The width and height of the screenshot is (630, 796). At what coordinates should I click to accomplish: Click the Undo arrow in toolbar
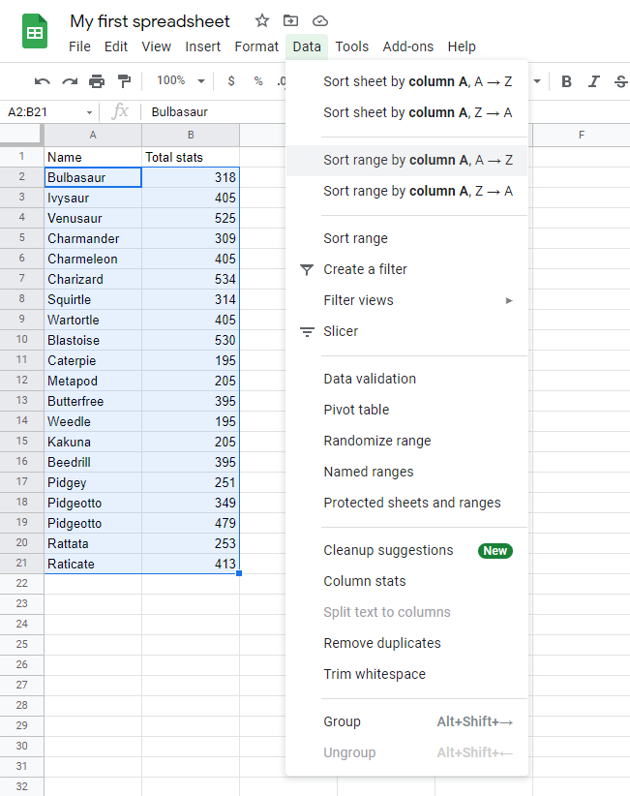[43, 81]
